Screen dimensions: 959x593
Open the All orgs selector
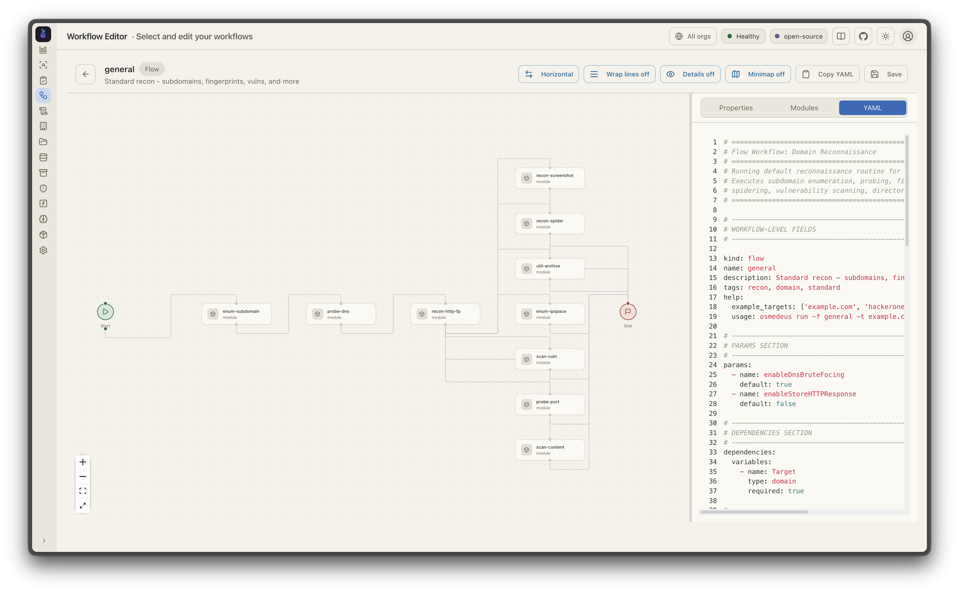click(x=693, y=37)
